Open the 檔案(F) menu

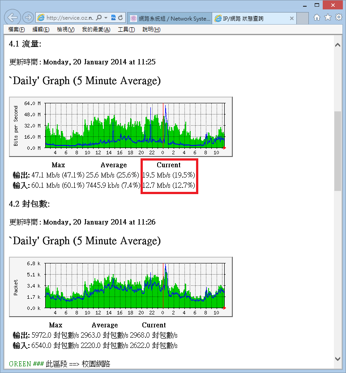17,30
